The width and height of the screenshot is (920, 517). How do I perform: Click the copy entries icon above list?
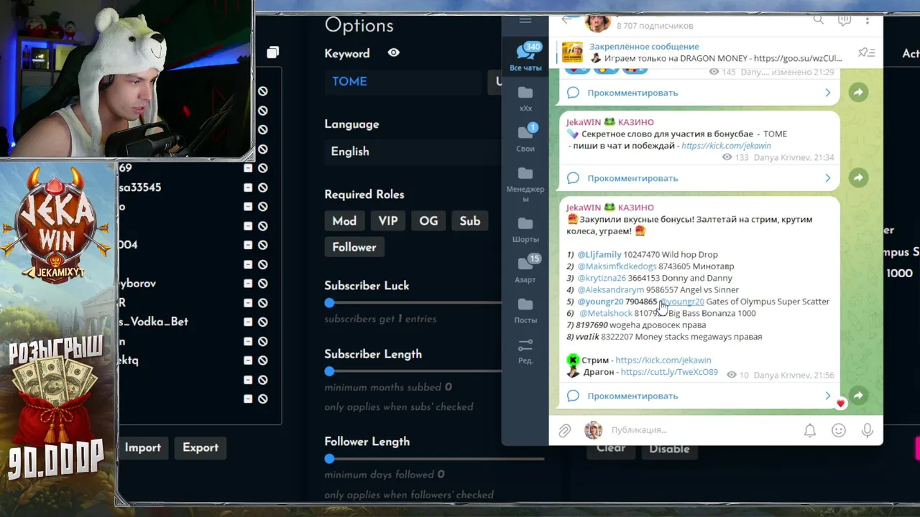[x=273, y=52]
